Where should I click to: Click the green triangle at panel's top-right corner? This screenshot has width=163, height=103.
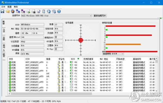[161, 18]
